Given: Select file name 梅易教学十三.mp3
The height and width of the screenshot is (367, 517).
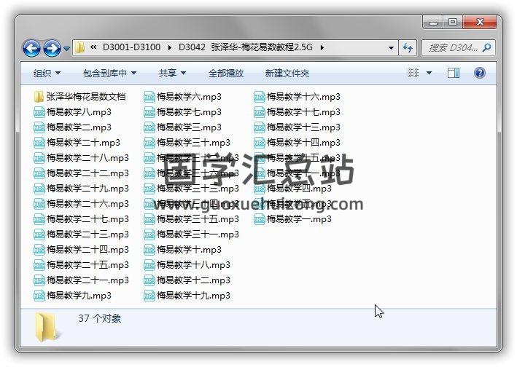Looking at the screenshot, I should (x=303, y=127).
